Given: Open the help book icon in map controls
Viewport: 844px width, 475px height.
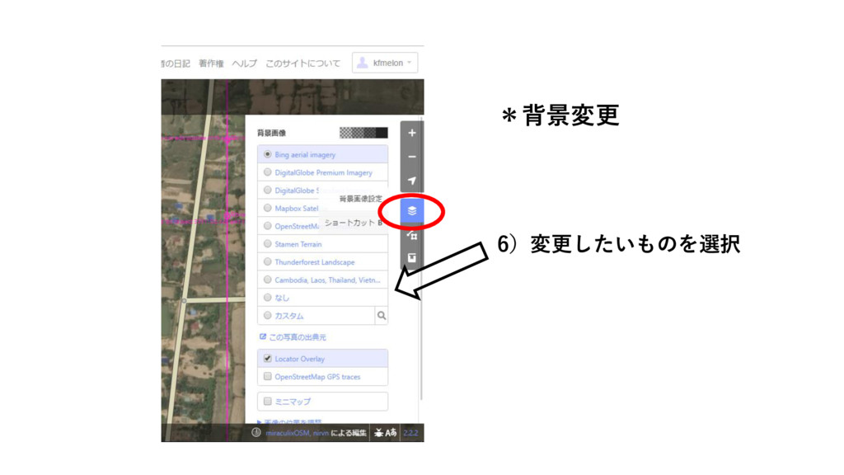Looking at the screenshot, I should [x=412, y=258].
